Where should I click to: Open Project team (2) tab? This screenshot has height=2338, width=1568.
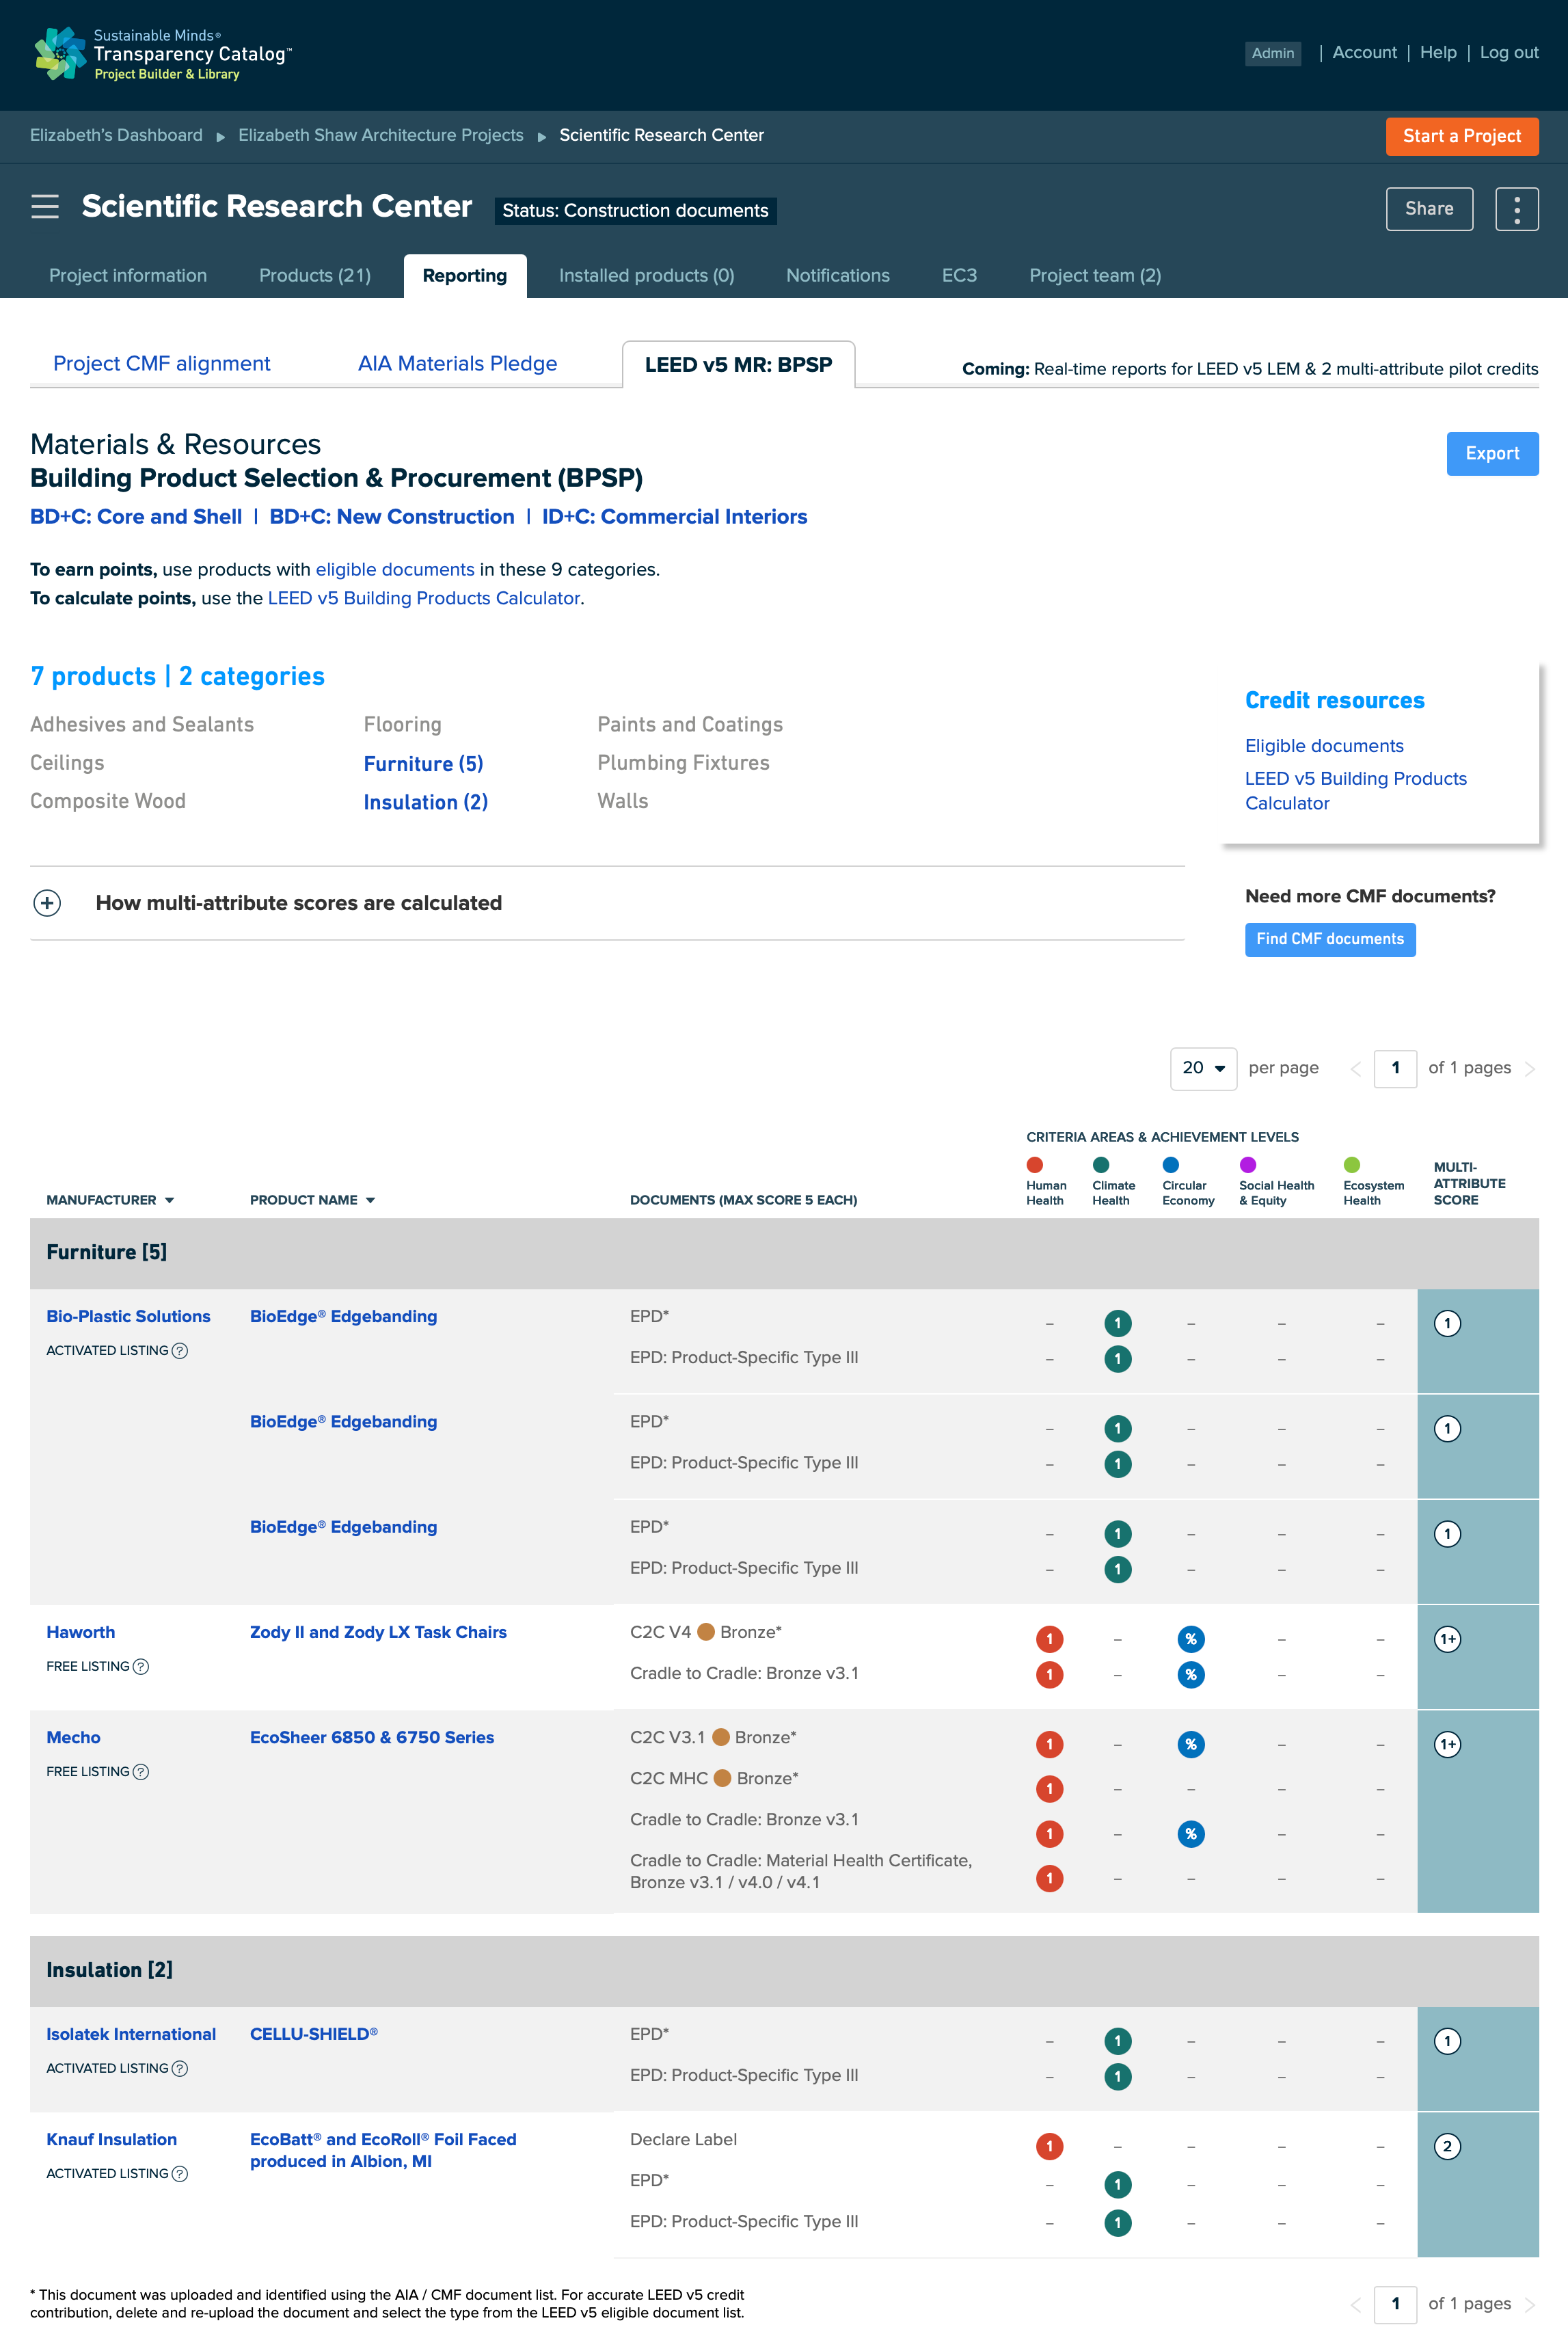pyautogui.click(x=1095, y=275)
